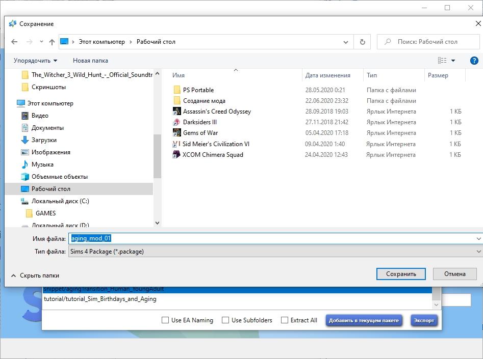Click Новая папка to create folder
The image size is (483, 359).
(x=90, y=61)
